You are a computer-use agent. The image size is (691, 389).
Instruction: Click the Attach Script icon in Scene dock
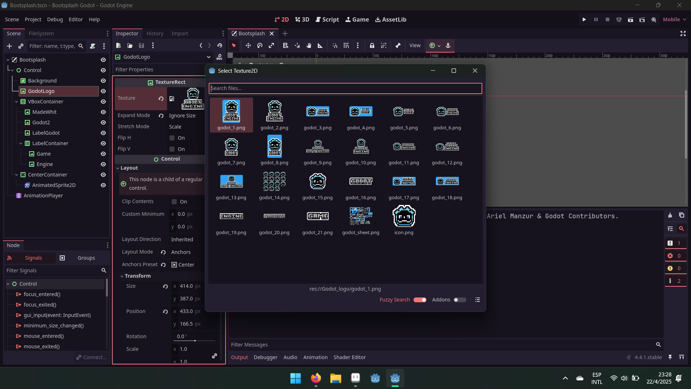pyautogui.click(x=92, y=46)
